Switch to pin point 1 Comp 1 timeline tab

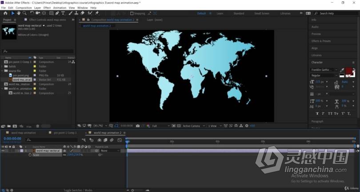point(65,133)
